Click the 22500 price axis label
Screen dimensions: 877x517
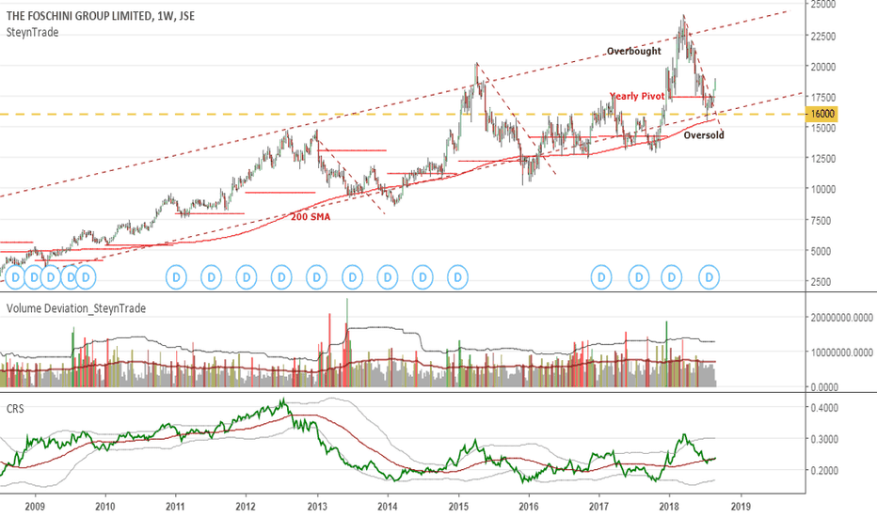click(822, 37)
